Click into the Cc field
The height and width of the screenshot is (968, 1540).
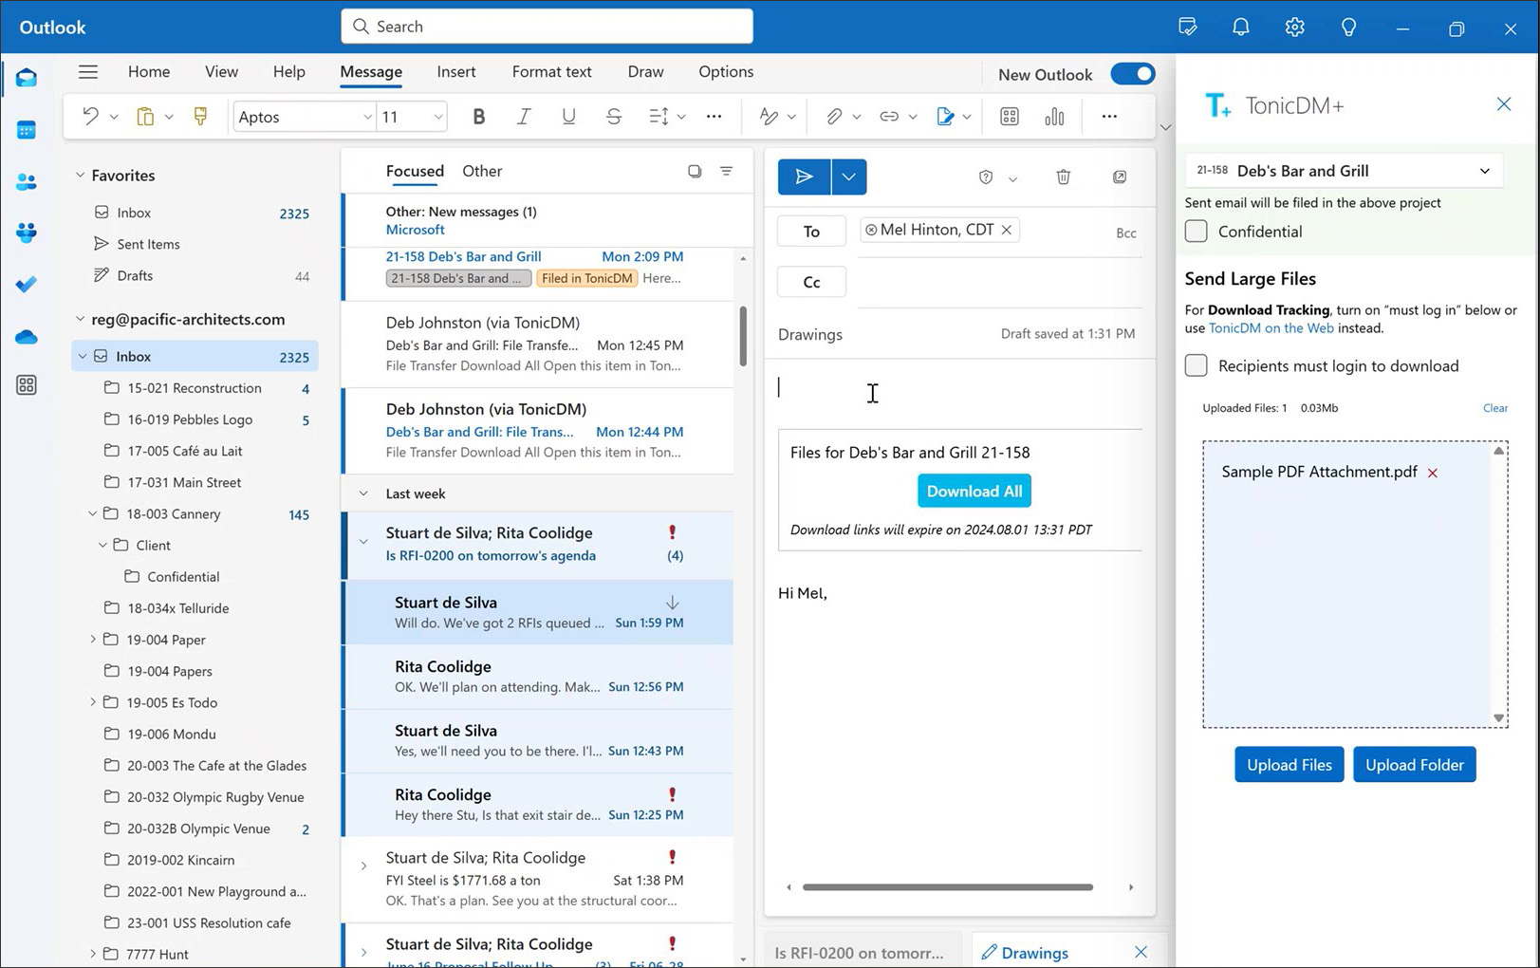[x=999, y=282]
